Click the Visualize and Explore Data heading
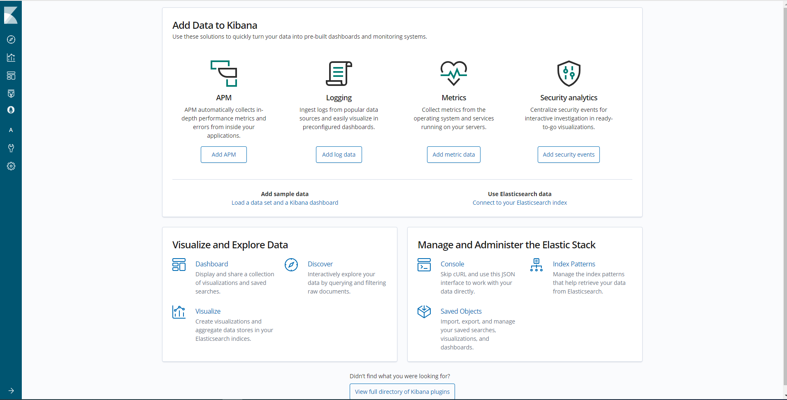This screenshot has height=400, width=787. click(x=230, y=245)
